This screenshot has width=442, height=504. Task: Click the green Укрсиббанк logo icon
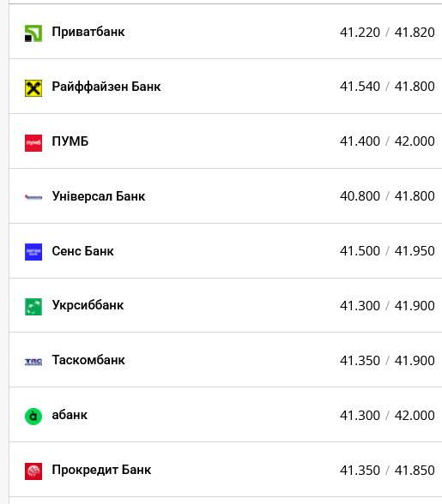point(33,307)
